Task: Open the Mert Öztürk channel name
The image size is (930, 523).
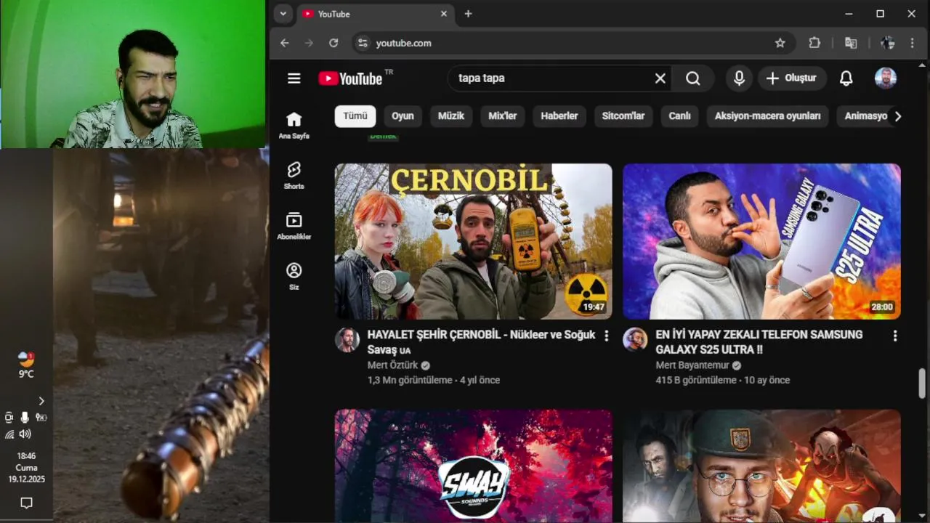Action: click(x=392, y=365)
